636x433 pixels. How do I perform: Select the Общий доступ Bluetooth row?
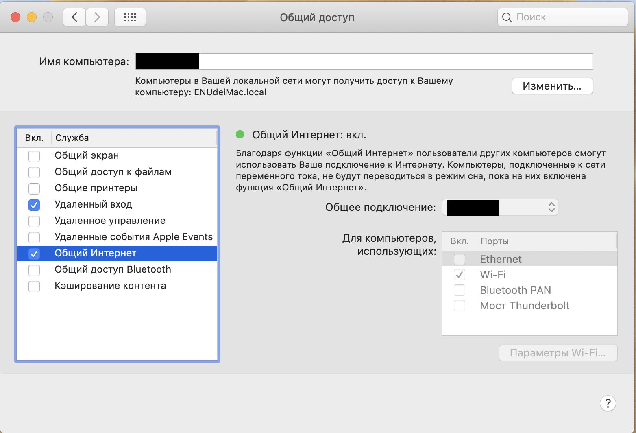click(x=117, y=269)
